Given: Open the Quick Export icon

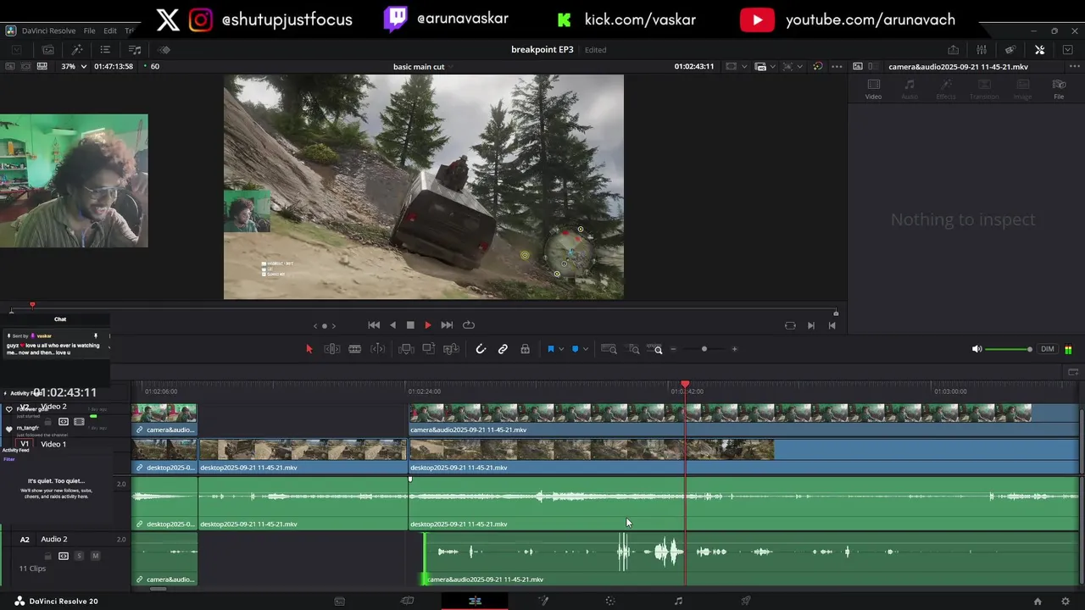Looking at the screenshot, I should [953, 50].
